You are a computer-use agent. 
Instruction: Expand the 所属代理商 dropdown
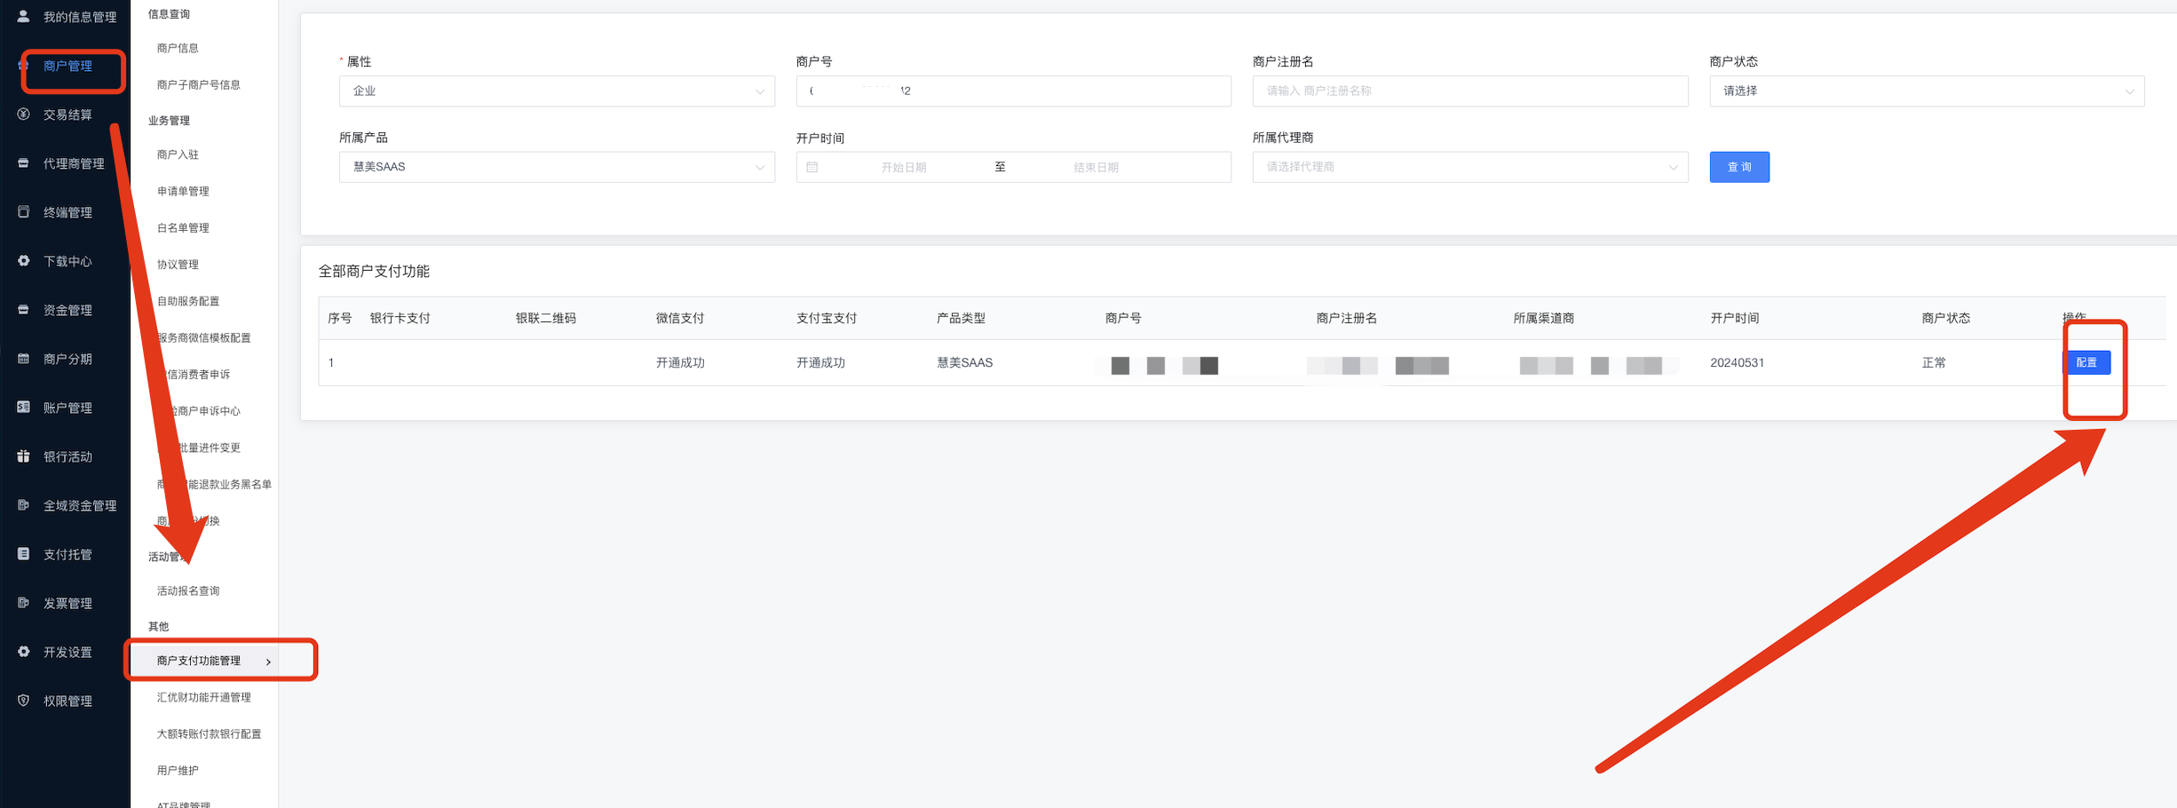(1469, 167)
